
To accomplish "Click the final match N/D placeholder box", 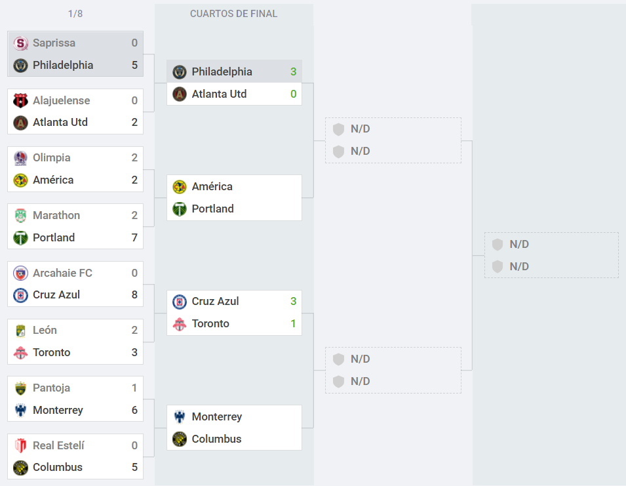I will pos(551,255).
